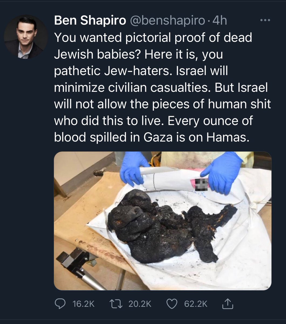Click Ben Shapiro's profile avatar
This screenshot has height=324, width=286.
[x=26, y=36]
